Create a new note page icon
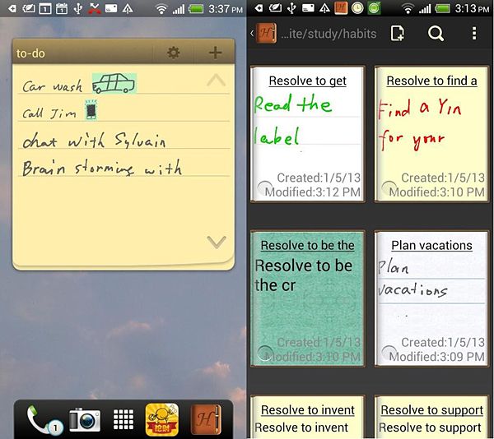The width and height of the screenshot is (494, 439). click(x=398, y=34)
